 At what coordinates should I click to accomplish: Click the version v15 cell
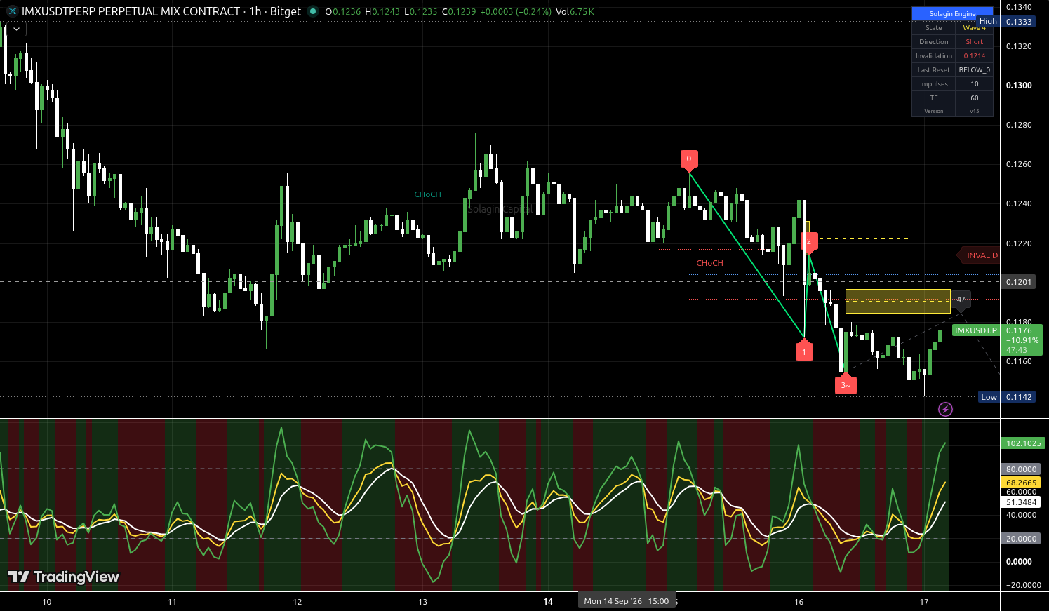pos(974,111)
